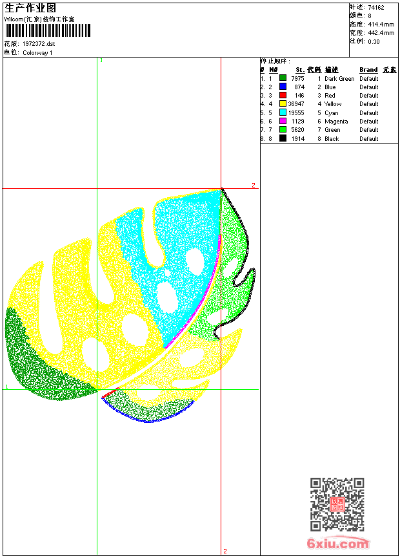Open the 6xiu.com watermark link
400x556 pixels.
click(337, 543)
